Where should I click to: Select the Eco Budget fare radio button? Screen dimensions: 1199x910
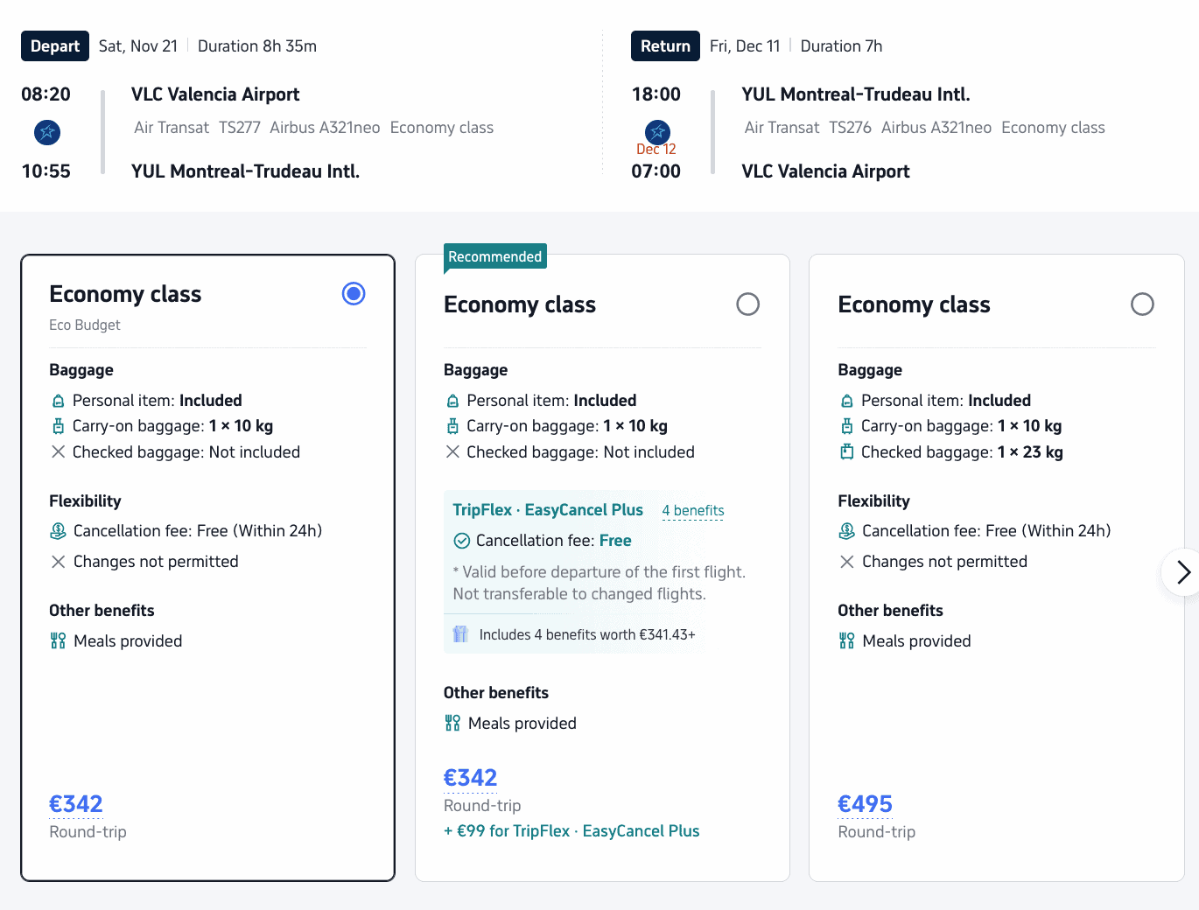point(354,293)
